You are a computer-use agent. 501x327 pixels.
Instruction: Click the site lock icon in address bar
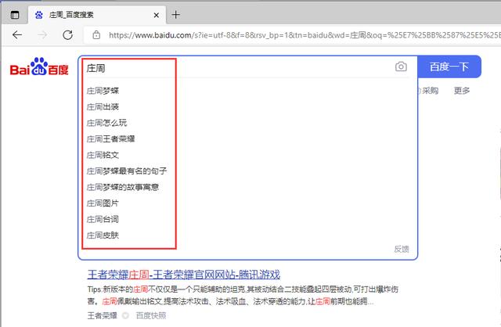[96, 35]
